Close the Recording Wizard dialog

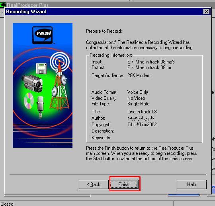point(207,12)
